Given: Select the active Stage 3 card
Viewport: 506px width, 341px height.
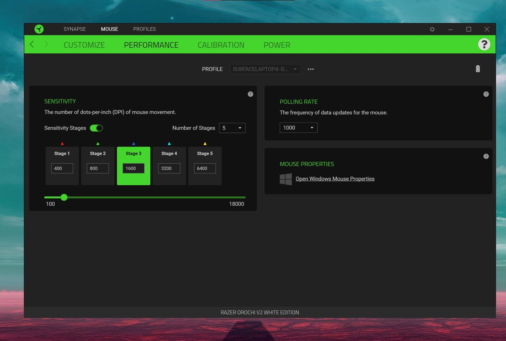Looking at the screenshot, I should coord(134,166).
